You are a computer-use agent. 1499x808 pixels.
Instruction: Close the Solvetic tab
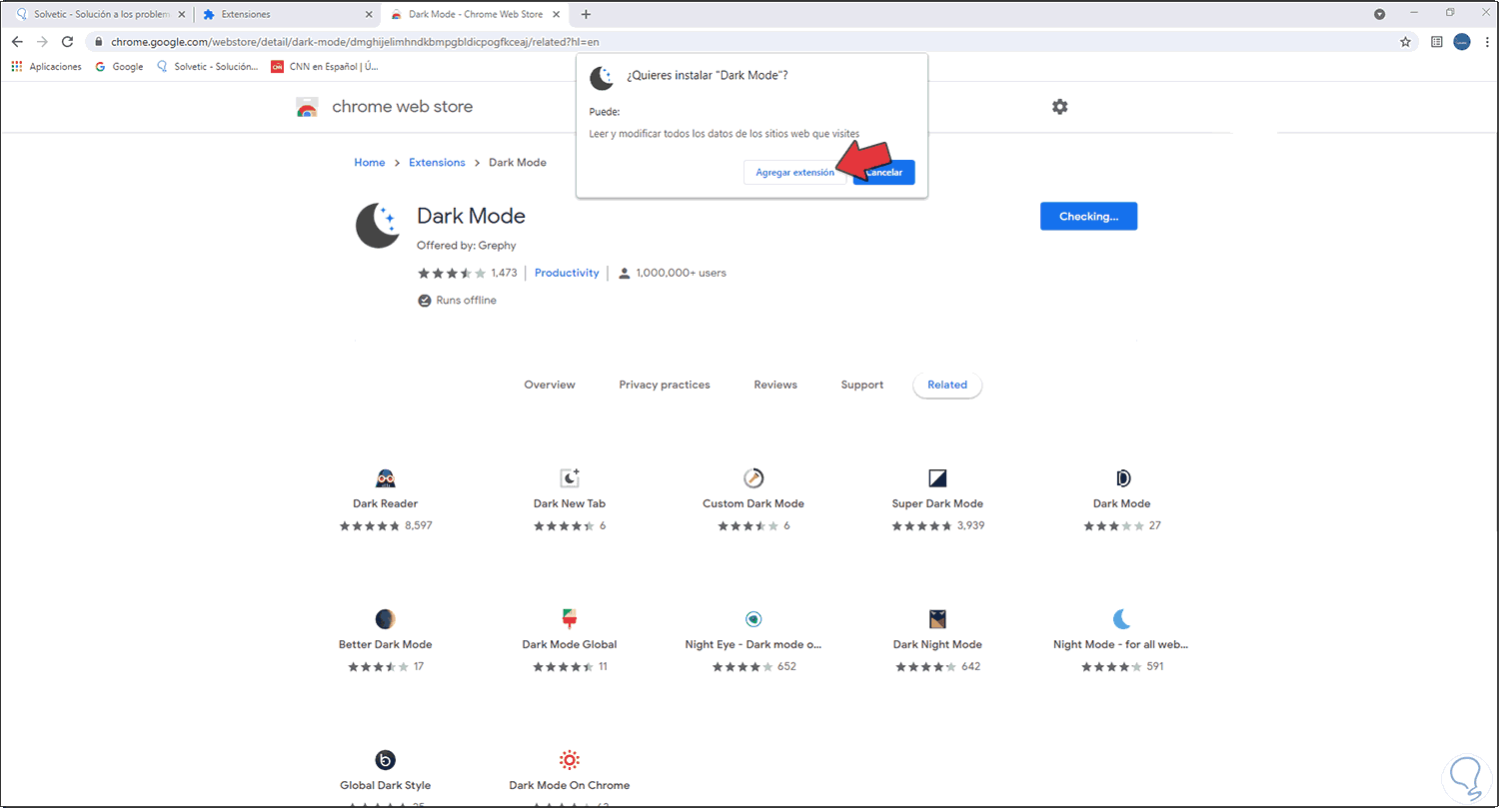coord(181,14)
